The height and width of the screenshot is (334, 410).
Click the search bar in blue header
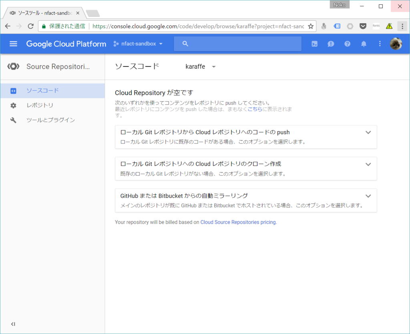tap(237, 44)
